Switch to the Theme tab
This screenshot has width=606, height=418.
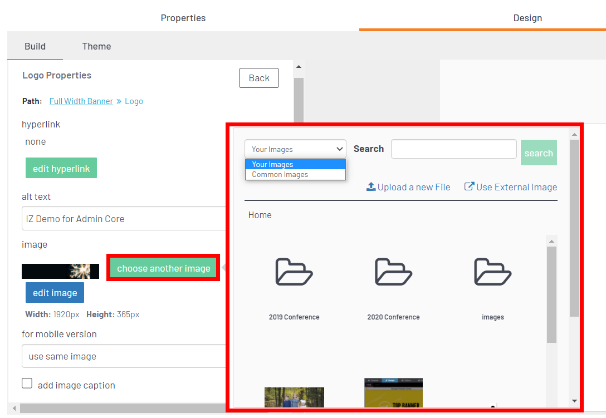click(96, 46)
